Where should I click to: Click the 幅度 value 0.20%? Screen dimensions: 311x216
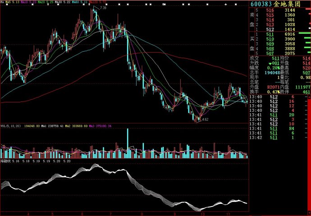coord(273,68)
